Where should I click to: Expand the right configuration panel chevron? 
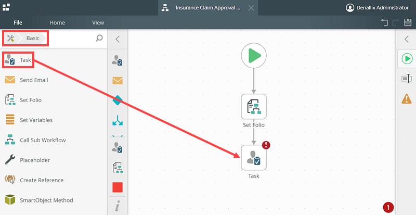(x=407, y=40)
